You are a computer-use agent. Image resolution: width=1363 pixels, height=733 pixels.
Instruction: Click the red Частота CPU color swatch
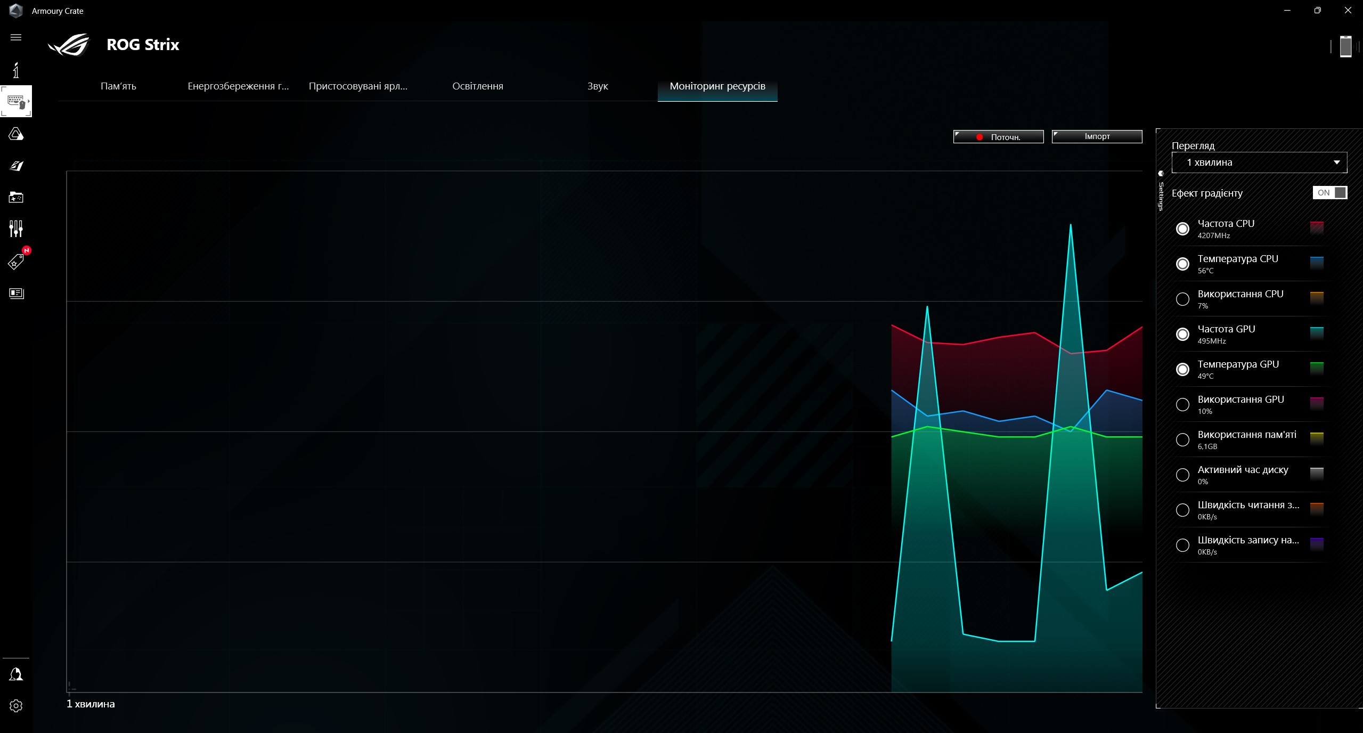pos(1317,228)
